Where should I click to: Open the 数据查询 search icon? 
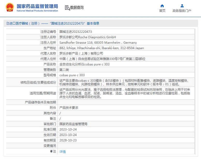pos(67,8)
